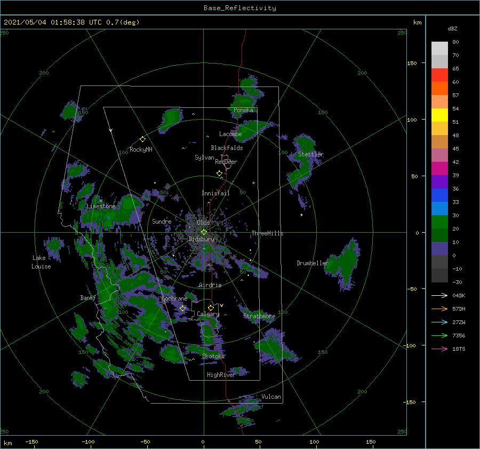Click the Sylvan label

[x=204, y=157]
